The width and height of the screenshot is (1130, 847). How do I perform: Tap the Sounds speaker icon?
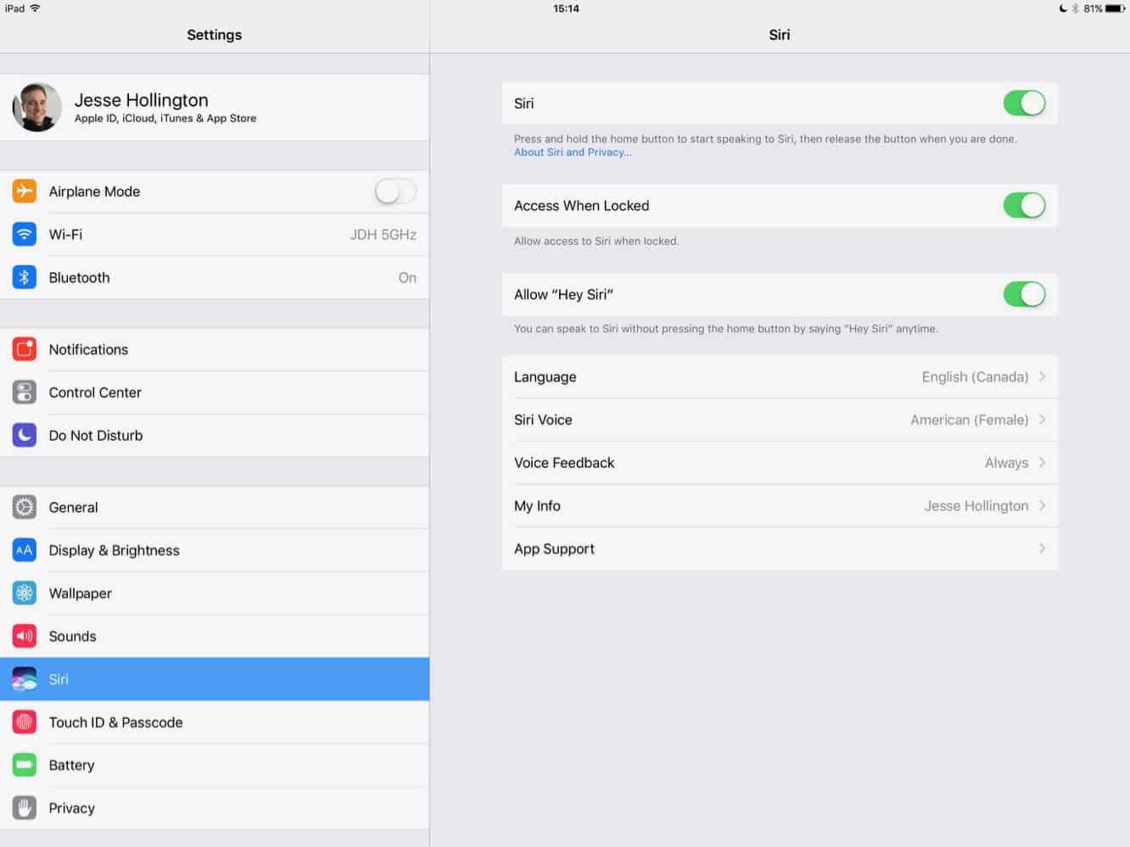(25, 636)
